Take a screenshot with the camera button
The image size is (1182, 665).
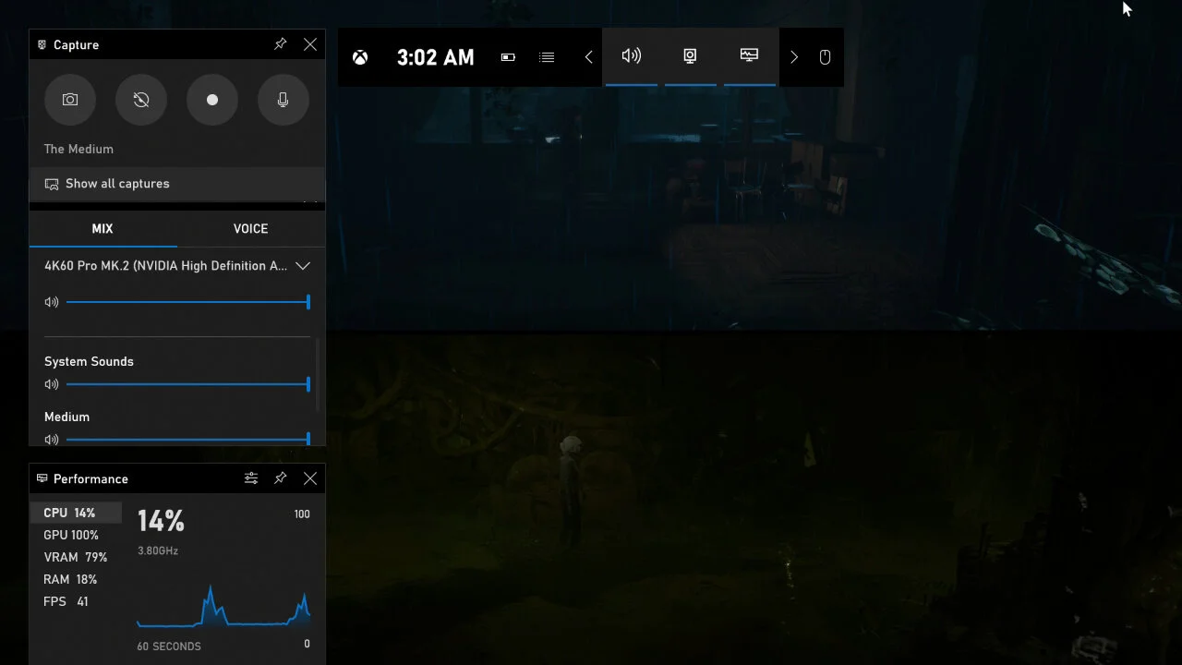[70, 100]
